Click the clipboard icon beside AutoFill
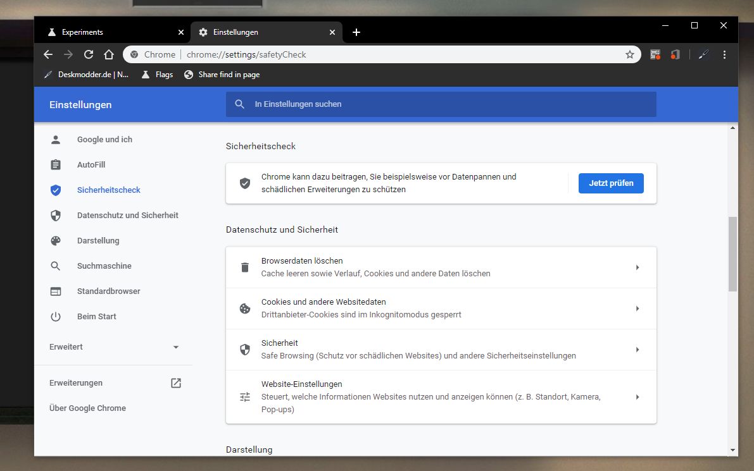 coord(56,164)
